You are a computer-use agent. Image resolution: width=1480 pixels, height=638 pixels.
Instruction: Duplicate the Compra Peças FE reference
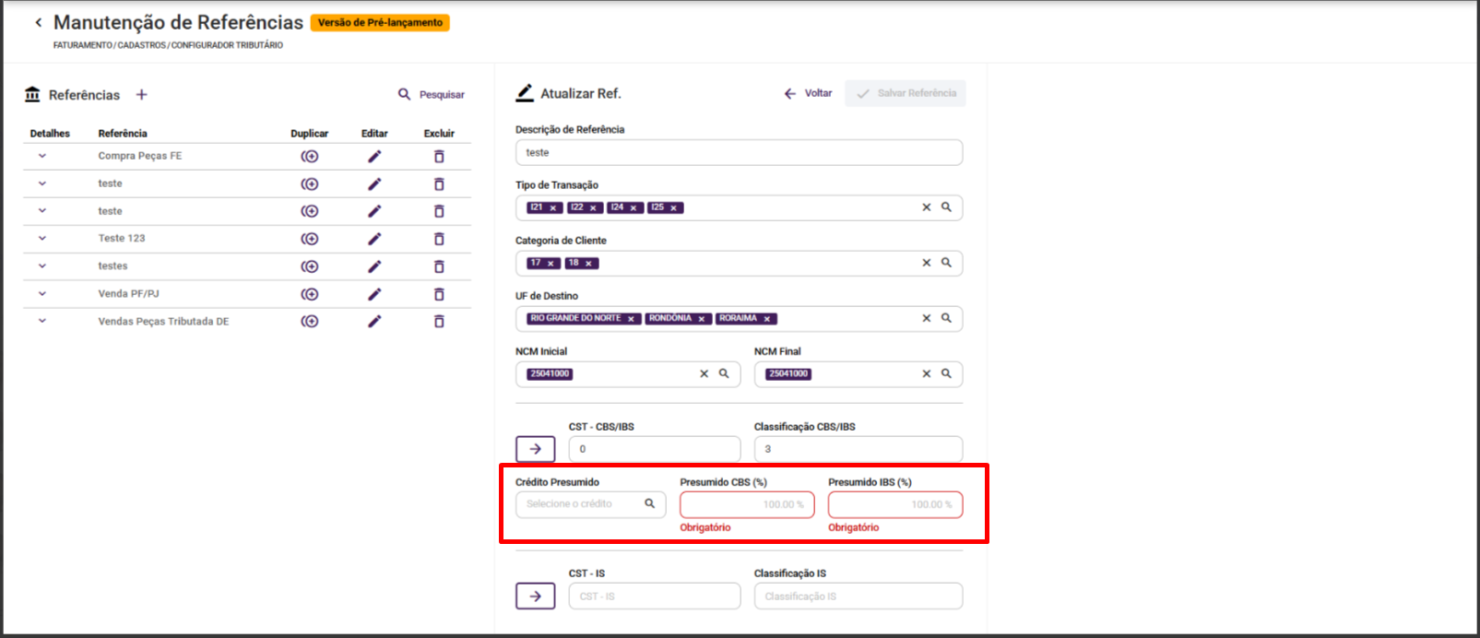(x=310, y=157)
